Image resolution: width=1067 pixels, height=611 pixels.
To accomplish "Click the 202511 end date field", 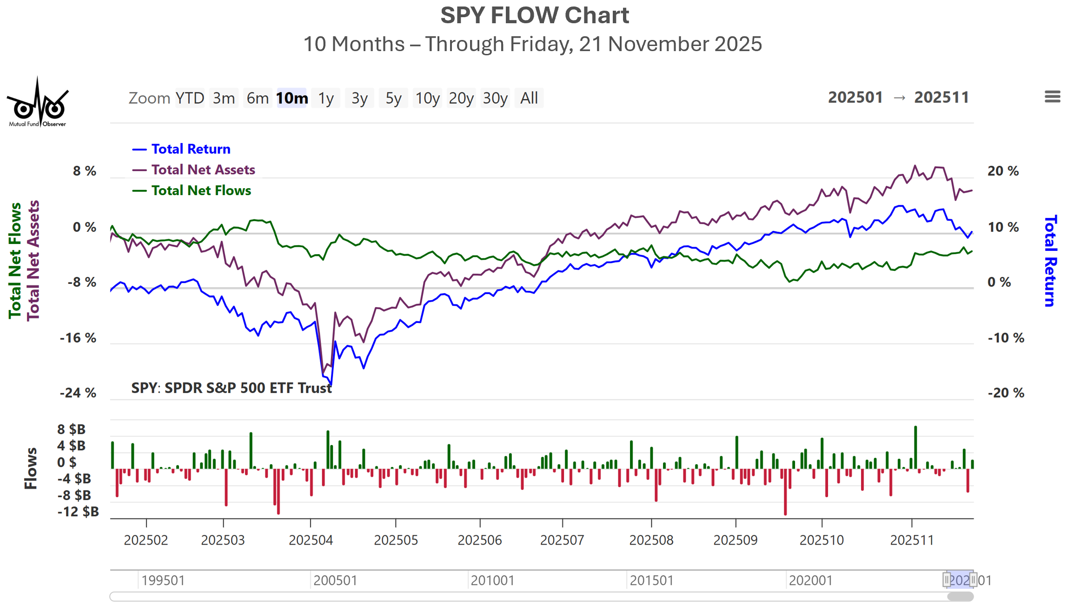I will (941, 98).
